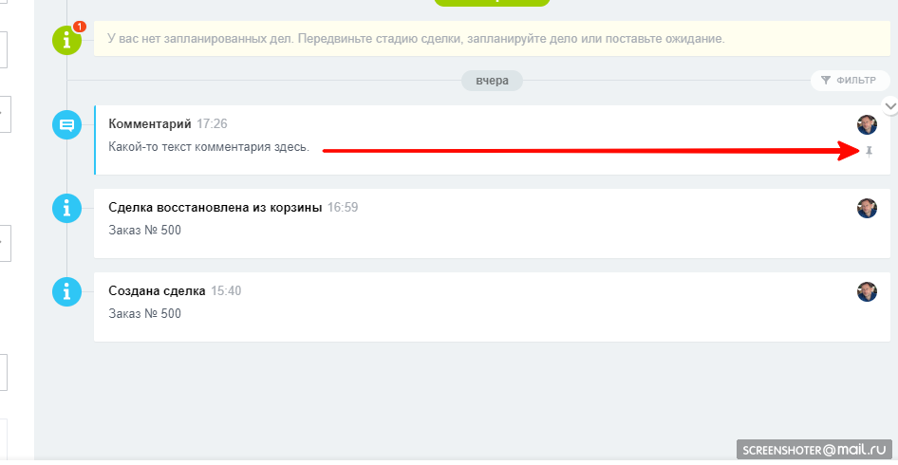Click the 17:26 comment timestamp

click(212, 123)
